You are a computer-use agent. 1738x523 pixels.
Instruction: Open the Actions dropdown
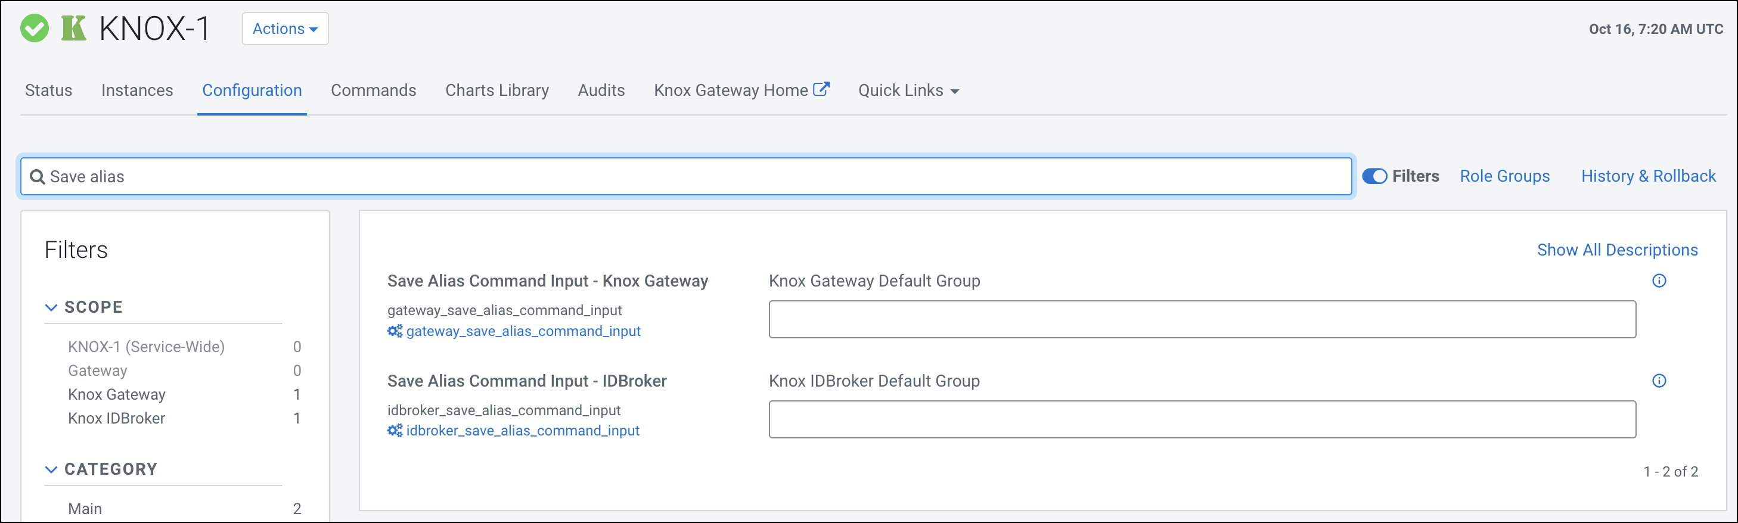(285, 29)
